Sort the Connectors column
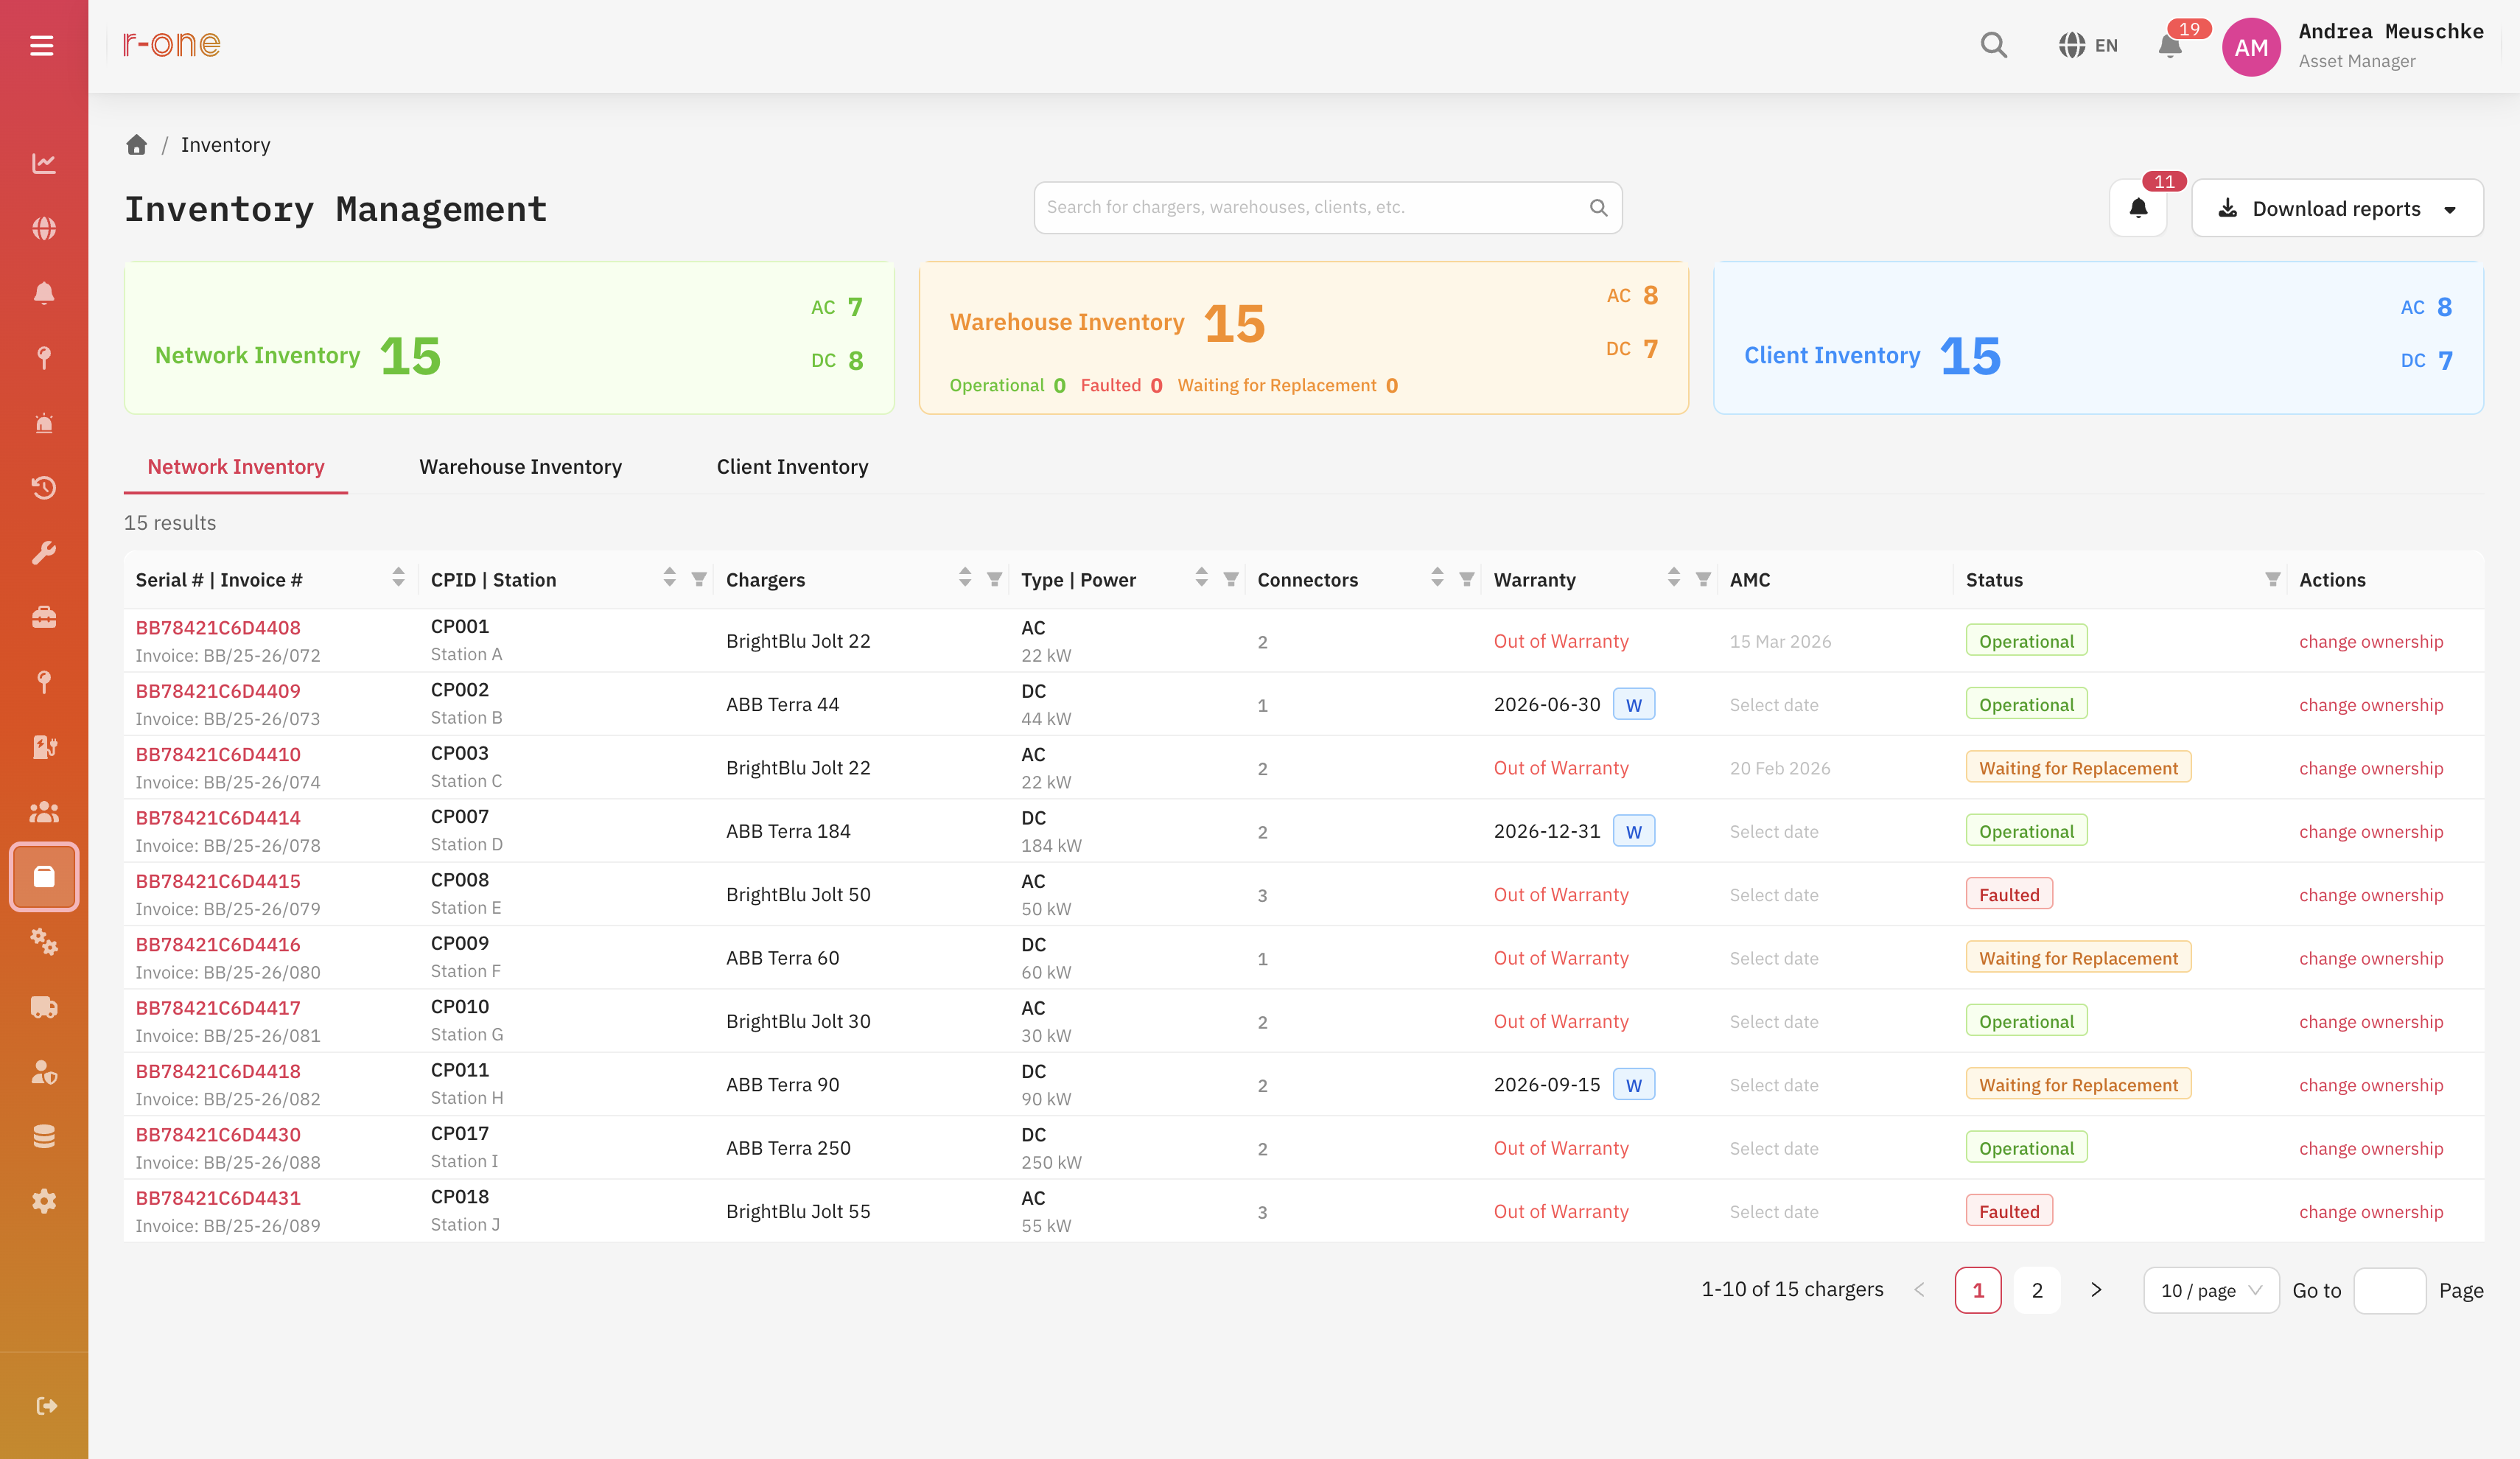Screen dimensions: 2520x1459 (1437, 577)
